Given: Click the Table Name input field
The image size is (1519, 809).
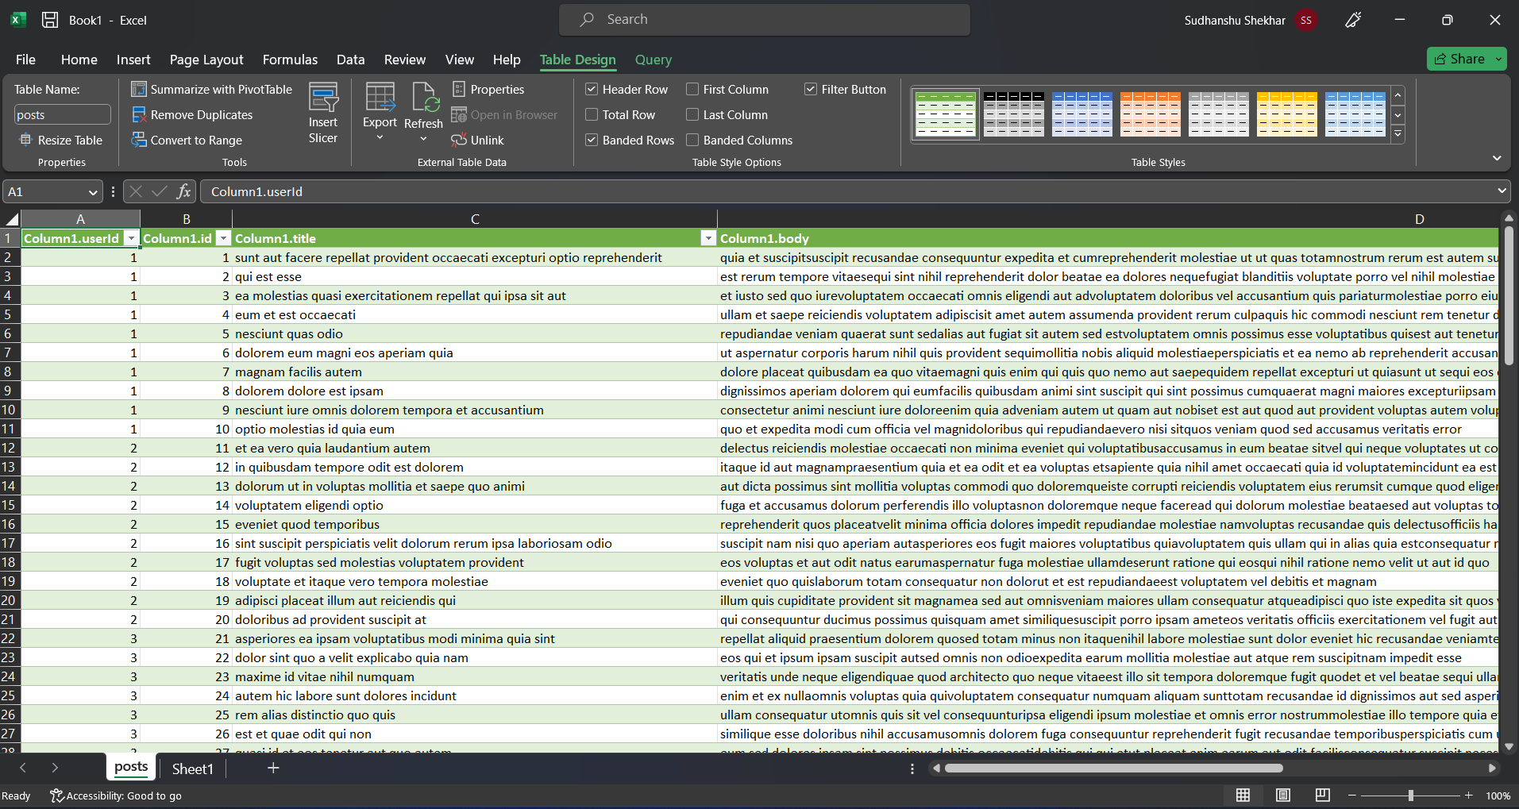Looking at the screenshot, I should click(x=63, y=115).
